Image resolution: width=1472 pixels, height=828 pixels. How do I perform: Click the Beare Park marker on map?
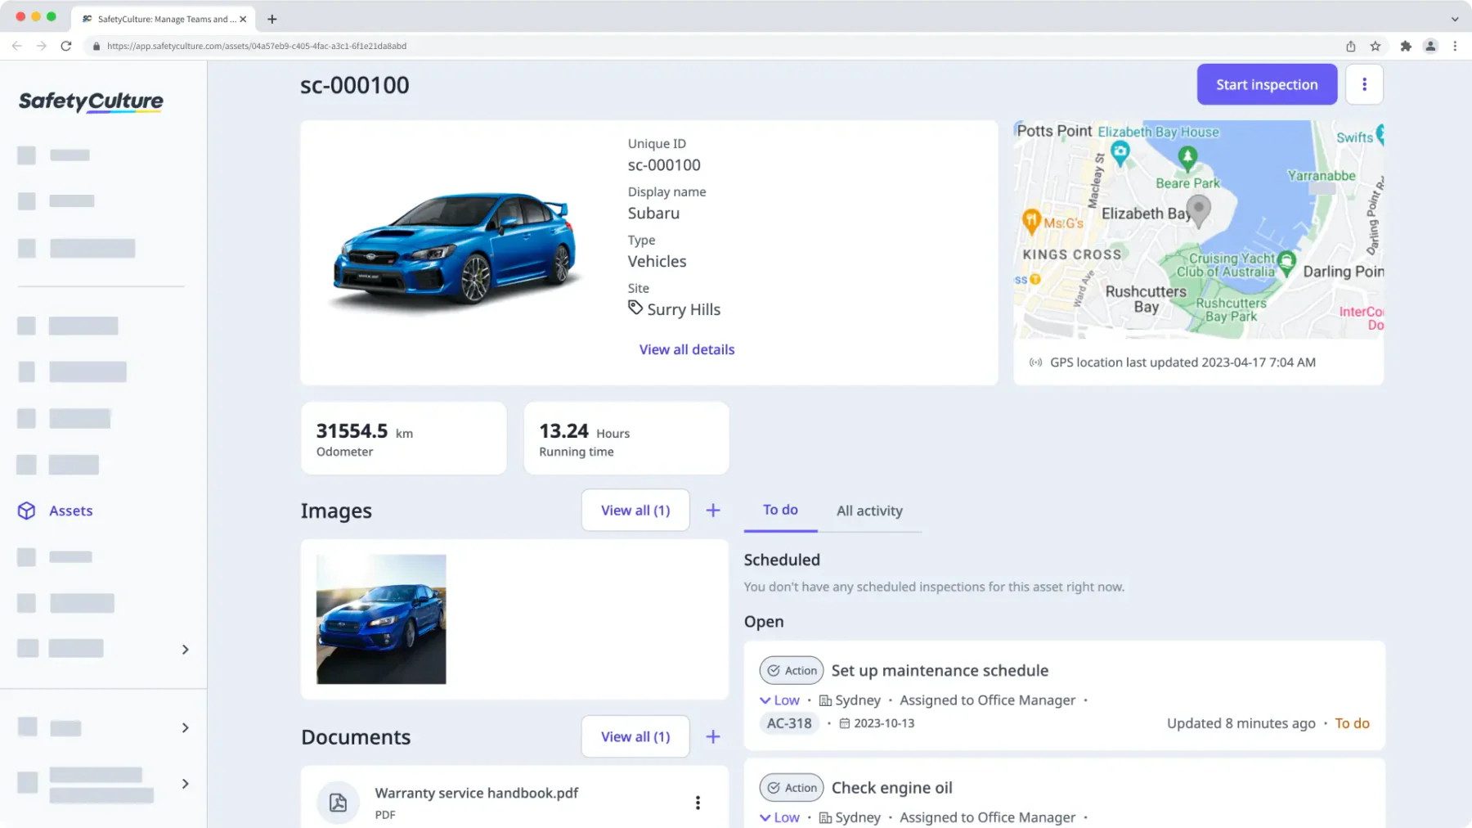click(x=1187, y=157)
